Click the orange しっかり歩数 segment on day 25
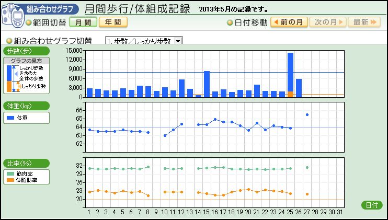 pyautogui.click(x=291, y=95)
